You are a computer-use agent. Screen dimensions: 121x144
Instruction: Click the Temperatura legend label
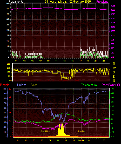(89, 85)
